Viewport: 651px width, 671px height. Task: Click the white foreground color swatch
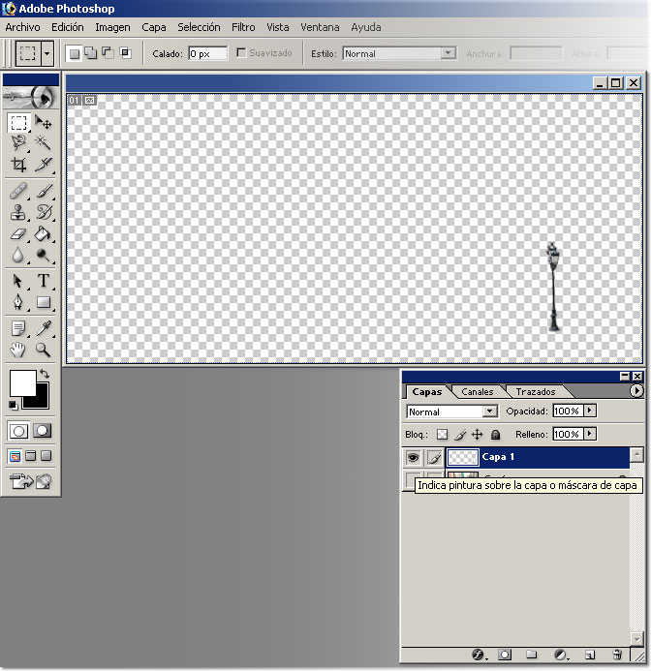[21, 381]
